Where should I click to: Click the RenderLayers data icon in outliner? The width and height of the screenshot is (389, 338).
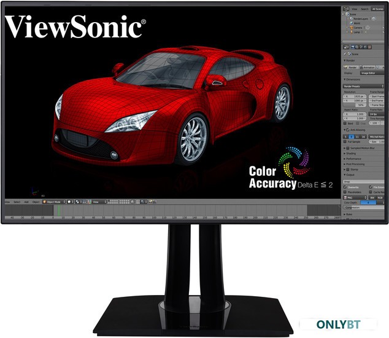tap(374, 18)
